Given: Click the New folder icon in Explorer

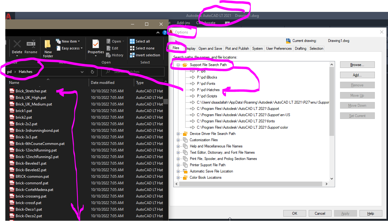Looking at the screenshot, I should pyautogui.click(x=48, y=44).
